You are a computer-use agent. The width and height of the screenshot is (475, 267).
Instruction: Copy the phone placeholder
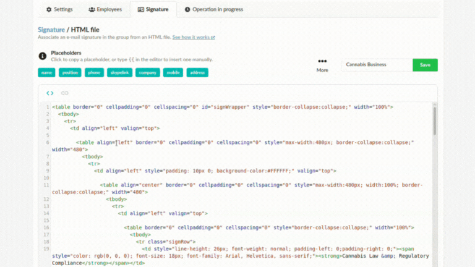point(94,72)
